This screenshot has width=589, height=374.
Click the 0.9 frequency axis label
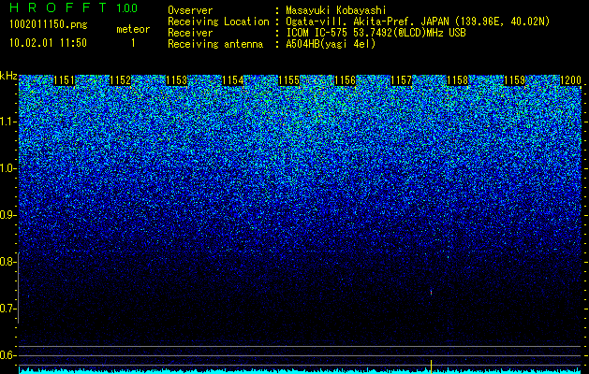point(8,215)
